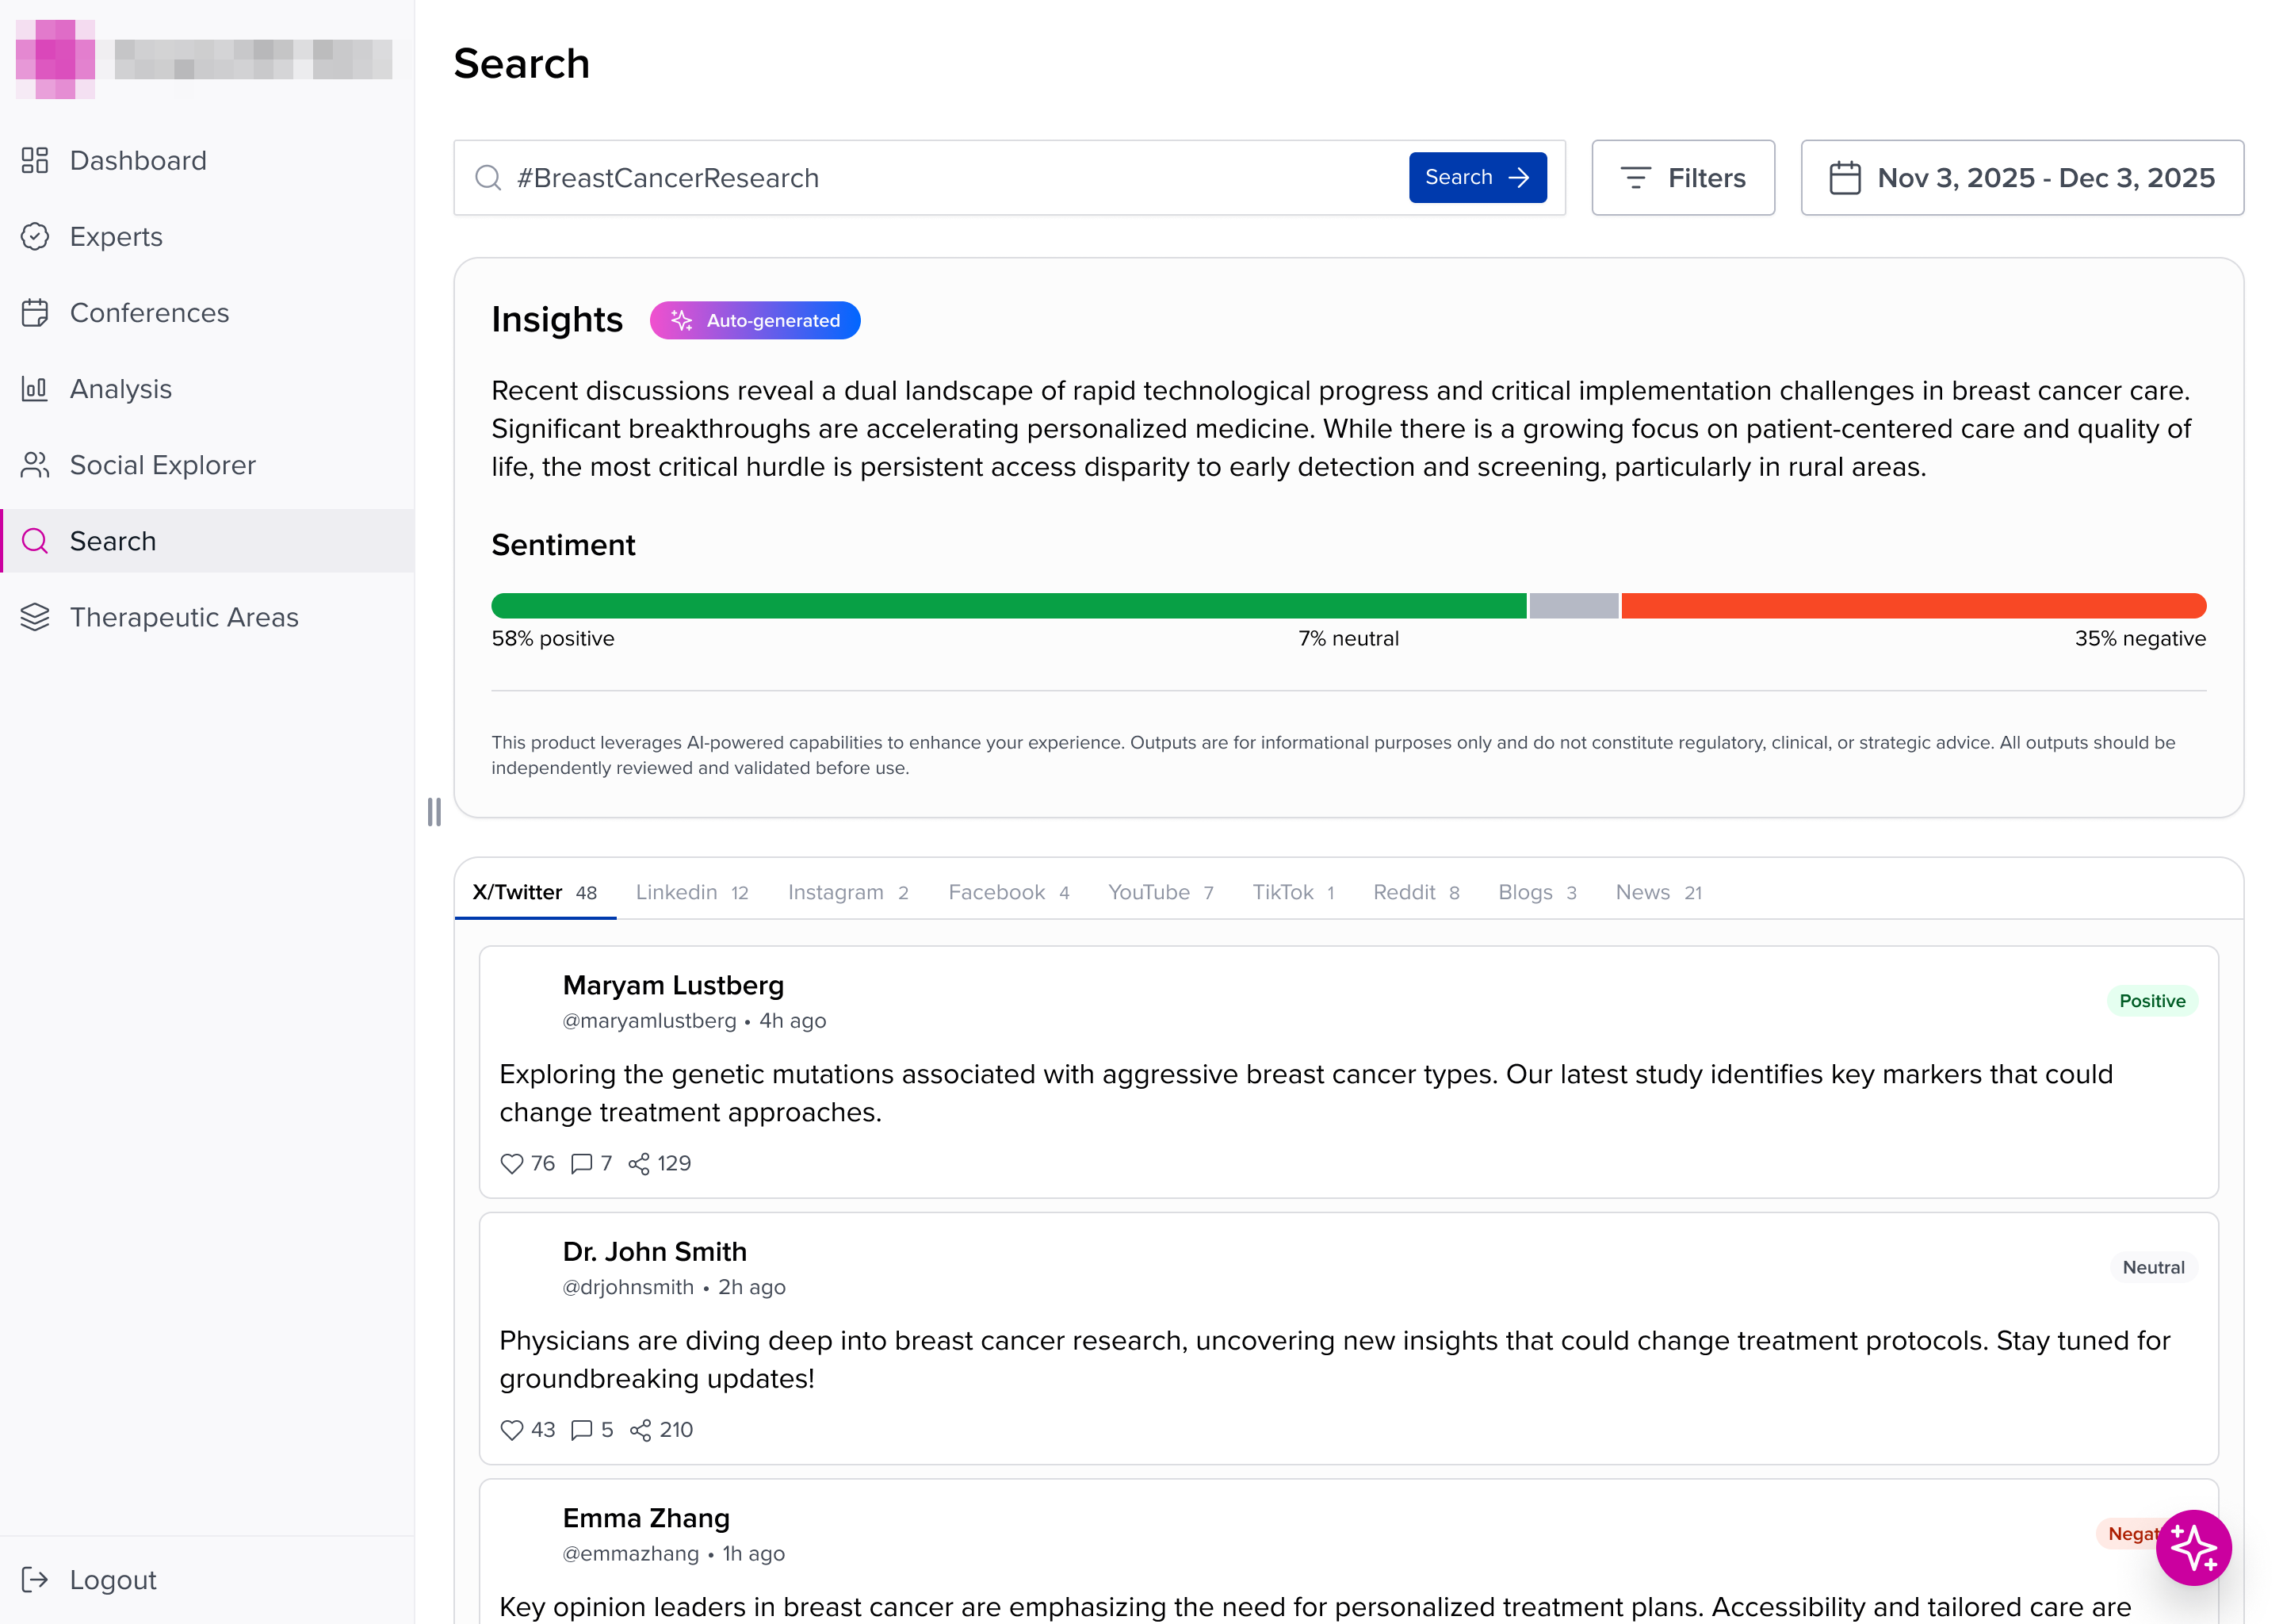Open the Blogs tab

pos(1537,892)
